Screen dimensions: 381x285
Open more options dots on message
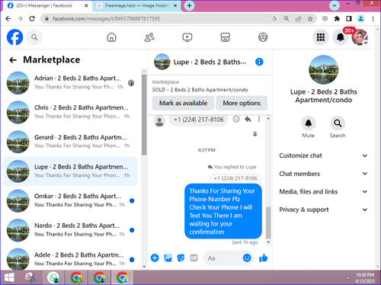point(259,119)
